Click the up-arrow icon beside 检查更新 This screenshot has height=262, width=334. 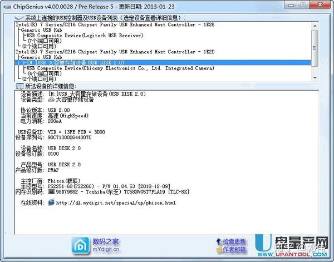(x=219, y=241)
